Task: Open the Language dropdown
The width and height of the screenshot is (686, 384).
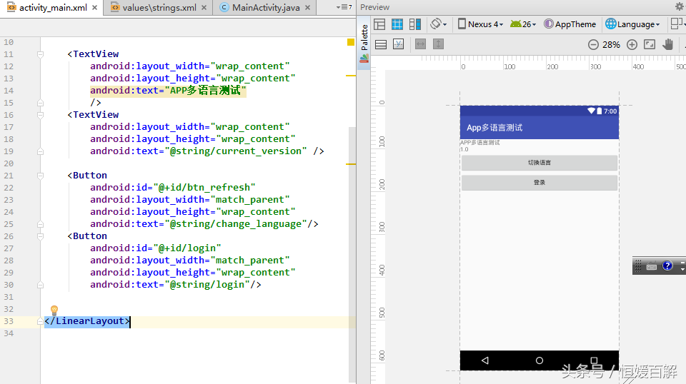Action: 632,24
